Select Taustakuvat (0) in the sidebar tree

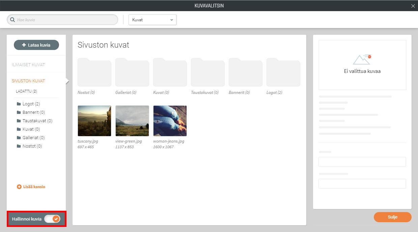pos(37,121)
